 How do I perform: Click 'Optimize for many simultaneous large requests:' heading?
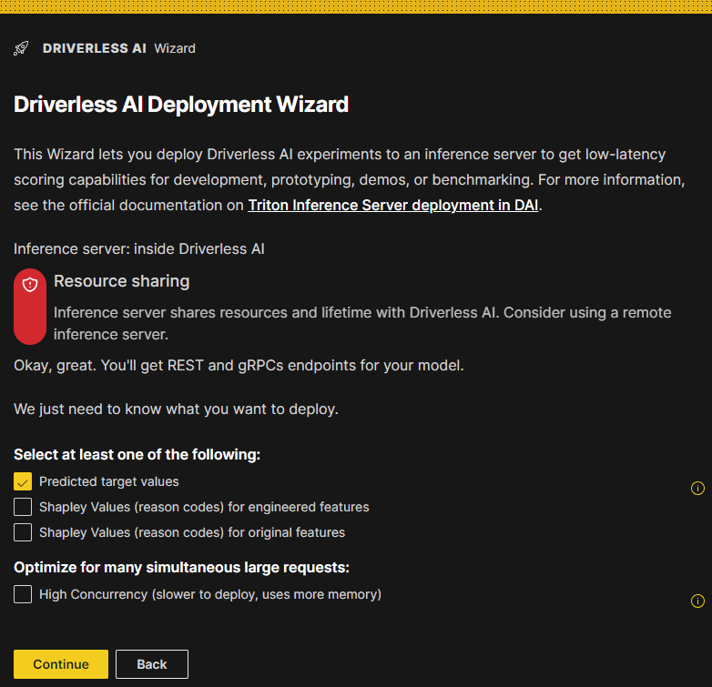pyautogui.click(x=181, y=567)
